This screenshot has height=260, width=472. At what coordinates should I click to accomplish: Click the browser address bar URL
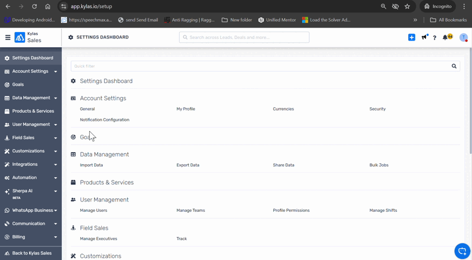click(x=91, y=6)
